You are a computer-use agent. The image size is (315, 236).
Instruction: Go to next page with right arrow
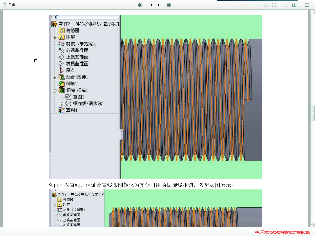pyautogui.click(x=169, y=5)
